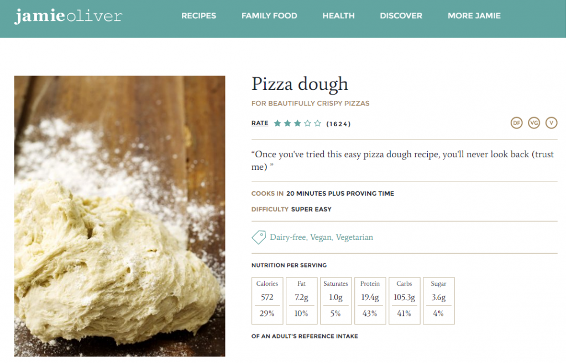Open the Jamie Oliver logo homepage

(x=68, y=16)
